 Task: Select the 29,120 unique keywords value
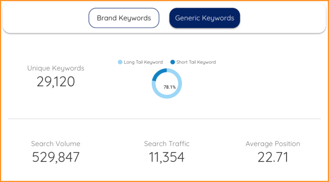(56, 82)
